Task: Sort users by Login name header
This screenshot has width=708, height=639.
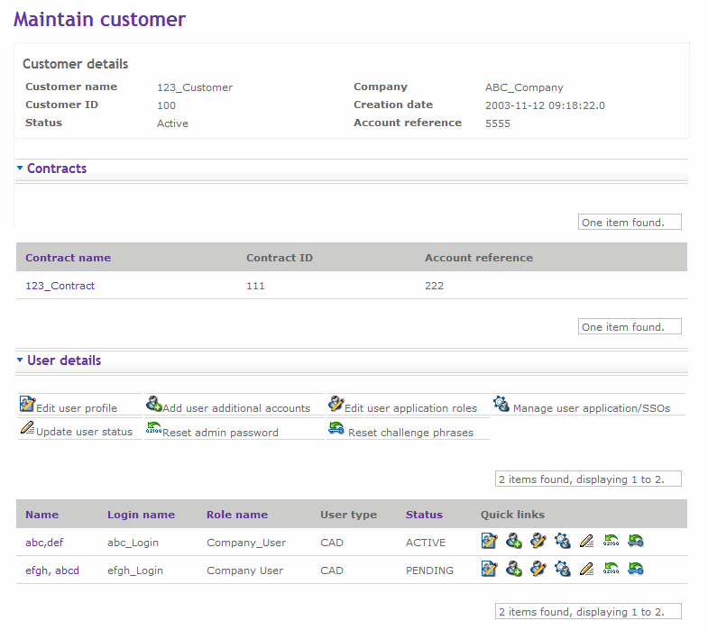Action: click(141, 515)
